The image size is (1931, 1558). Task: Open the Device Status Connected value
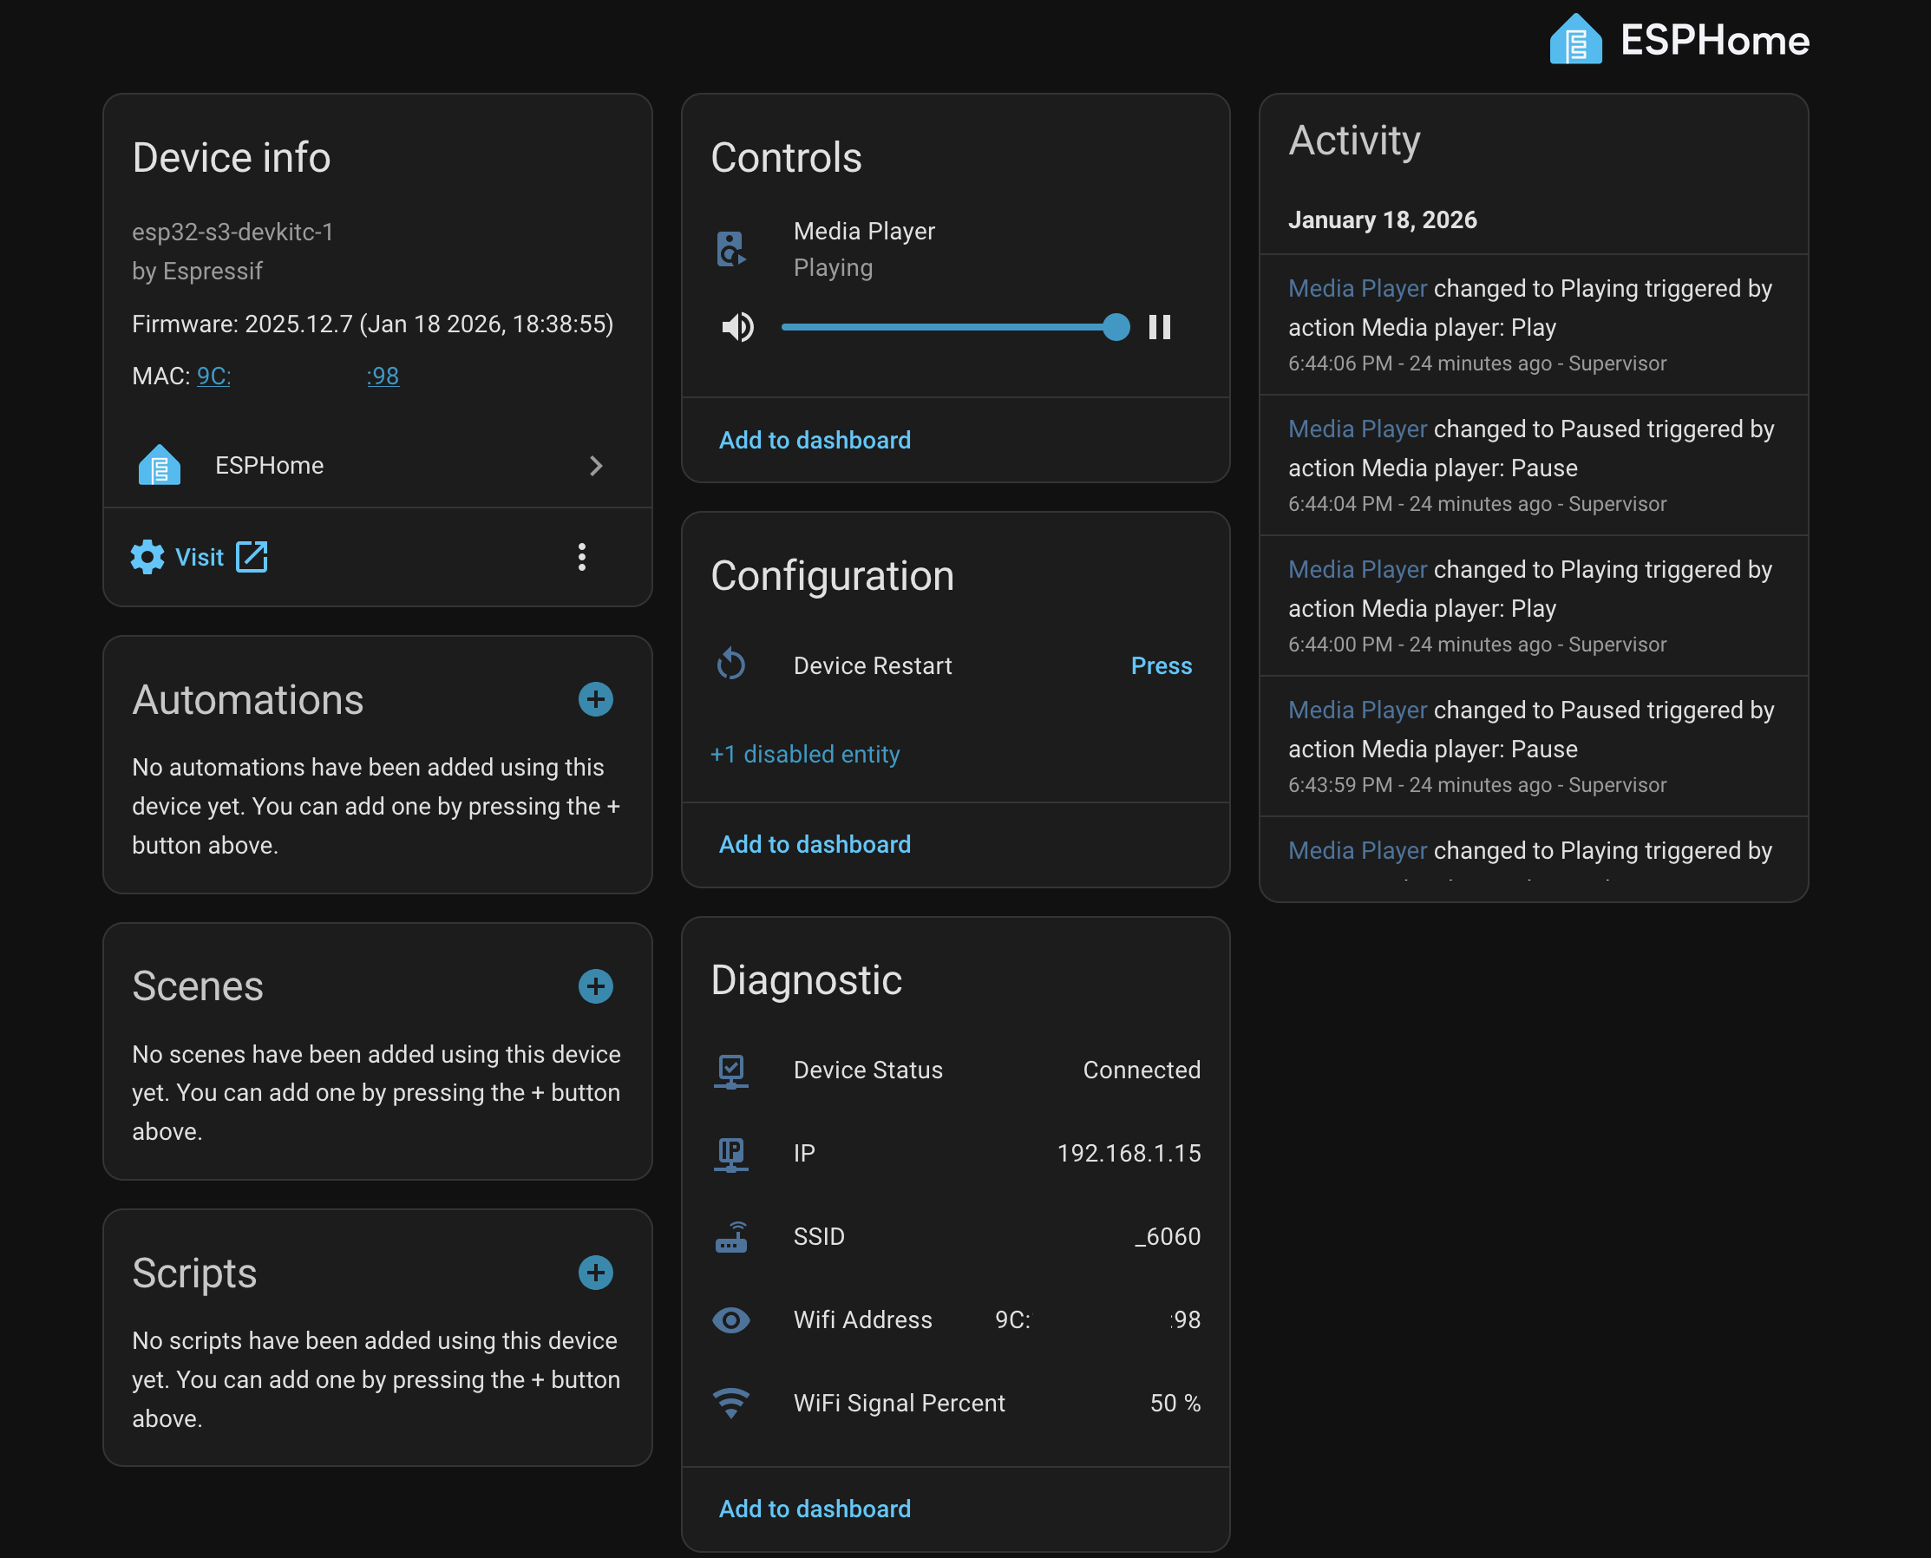coord(1142,1070)
